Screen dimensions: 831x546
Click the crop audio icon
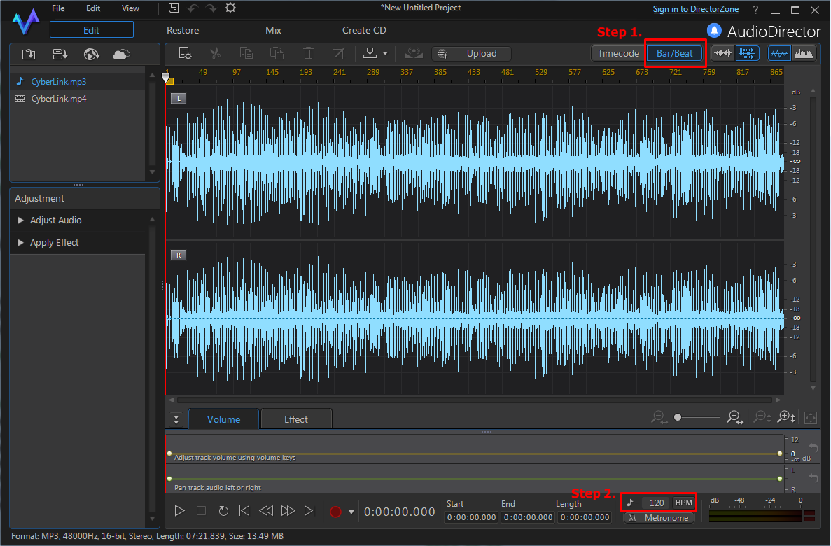point(339,53)
